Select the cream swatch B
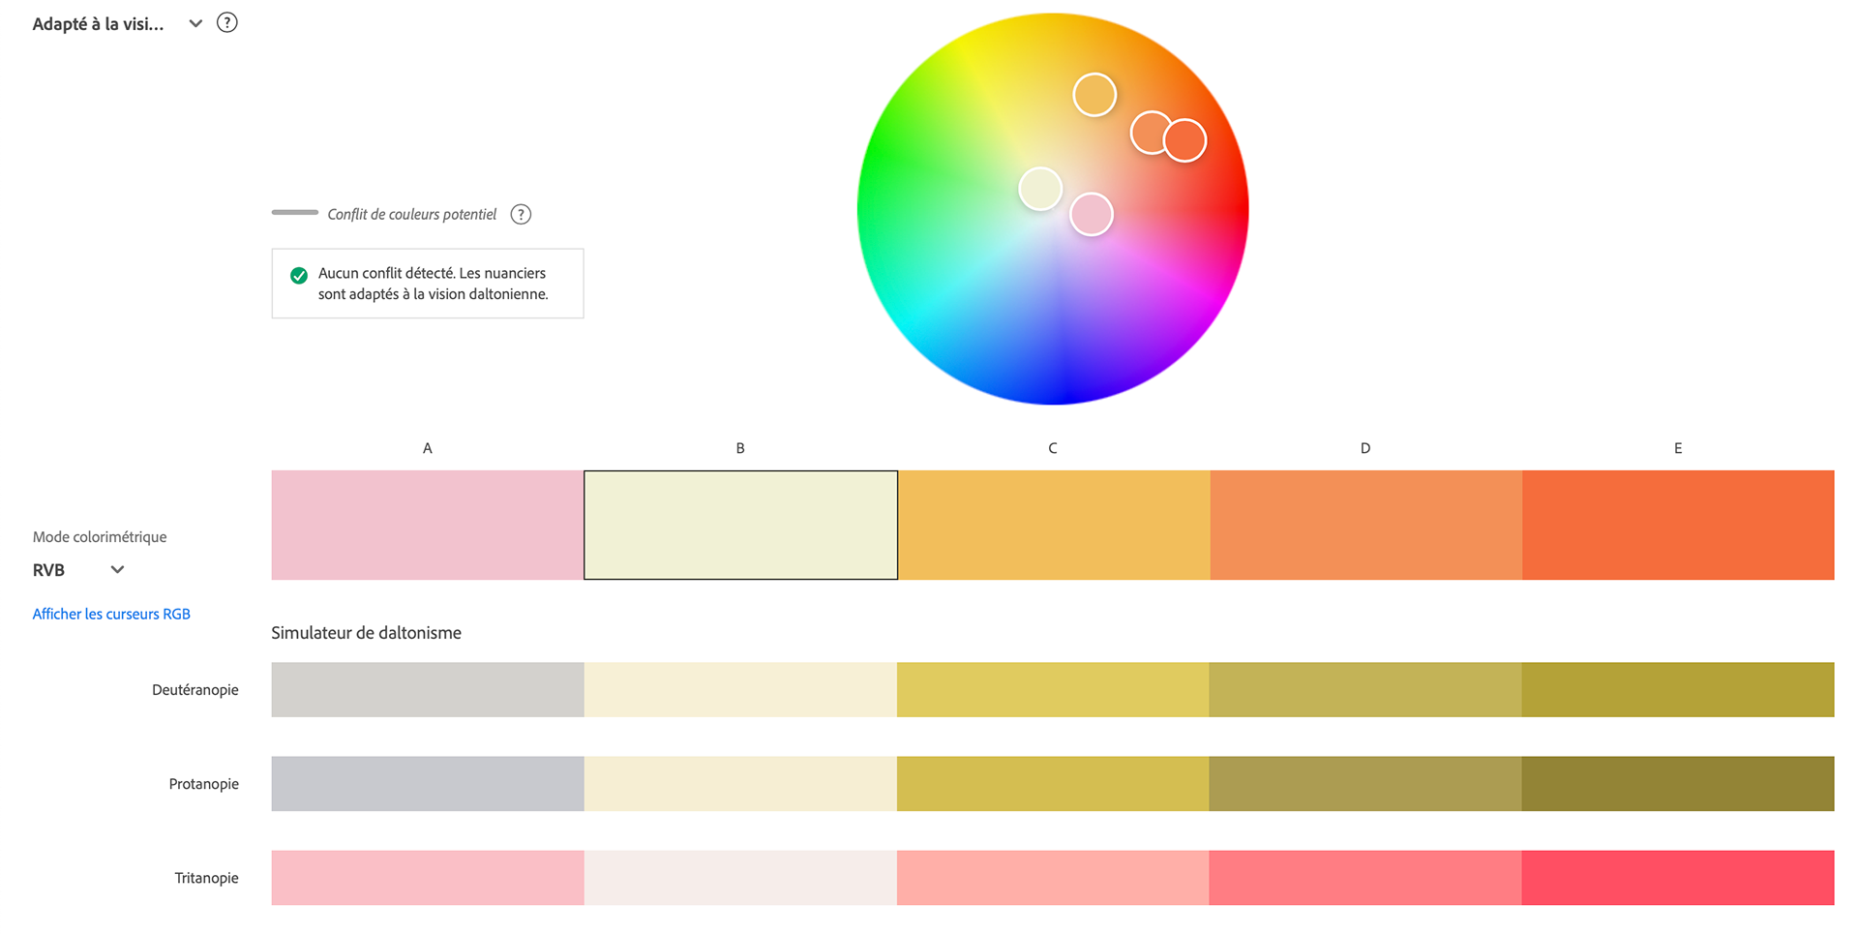Screen dimensions: 1858x934 (740, 525)
